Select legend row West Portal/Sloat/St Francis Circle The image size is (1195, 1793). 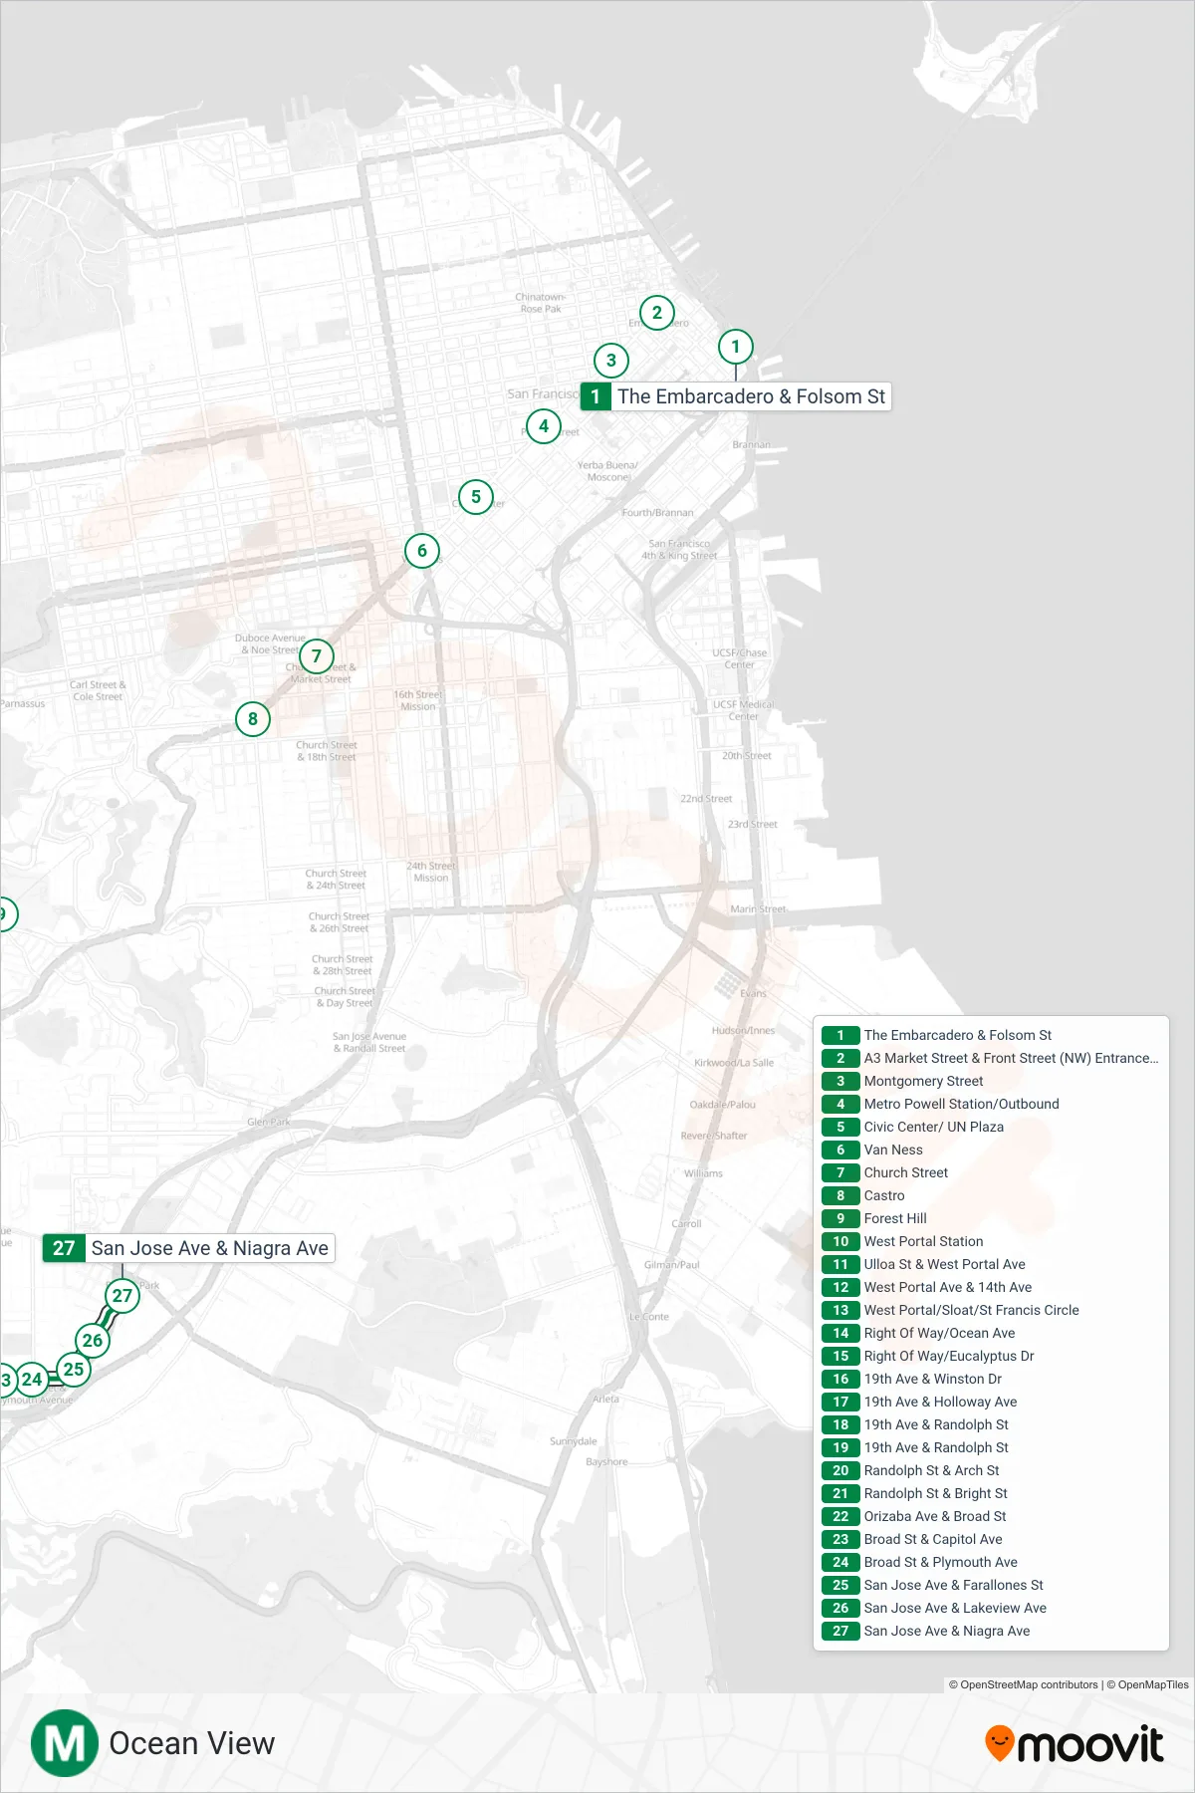click(991, 1310)
